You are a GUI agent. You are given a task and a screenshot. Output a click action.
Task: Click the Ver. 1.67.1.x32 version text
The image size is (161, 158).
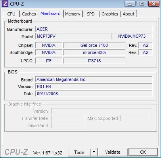coord(48,153)
